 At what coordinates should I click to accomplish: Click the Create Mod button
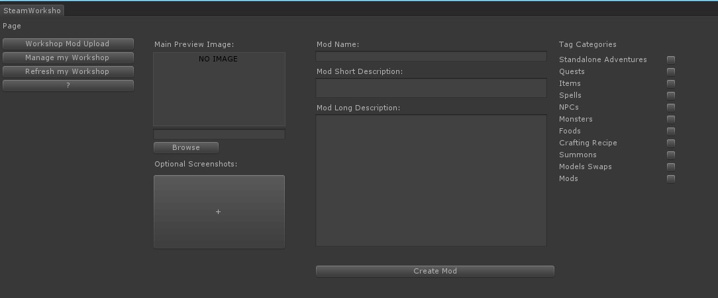click(x=435, y=271)
